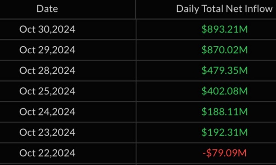The height and width of the screenshot is (165, 276).
Task: Select the Oct 24,2024 date cell
Action: point(47,112)
